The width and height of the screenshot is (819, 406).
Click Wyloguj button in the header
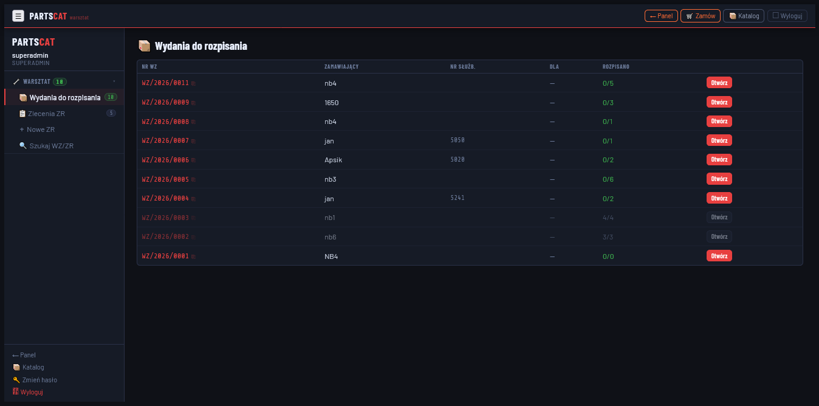[787, 16]
